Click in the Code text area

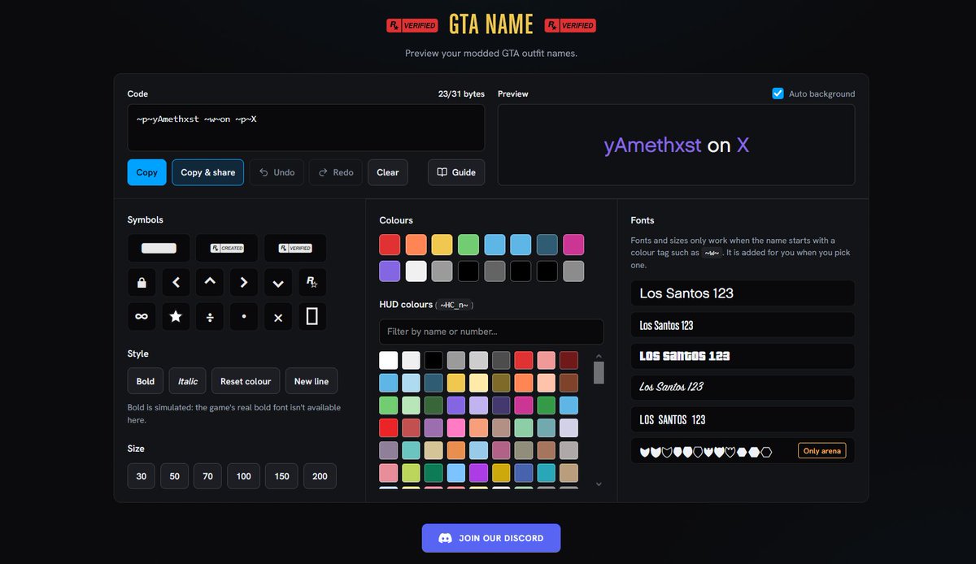306,128
